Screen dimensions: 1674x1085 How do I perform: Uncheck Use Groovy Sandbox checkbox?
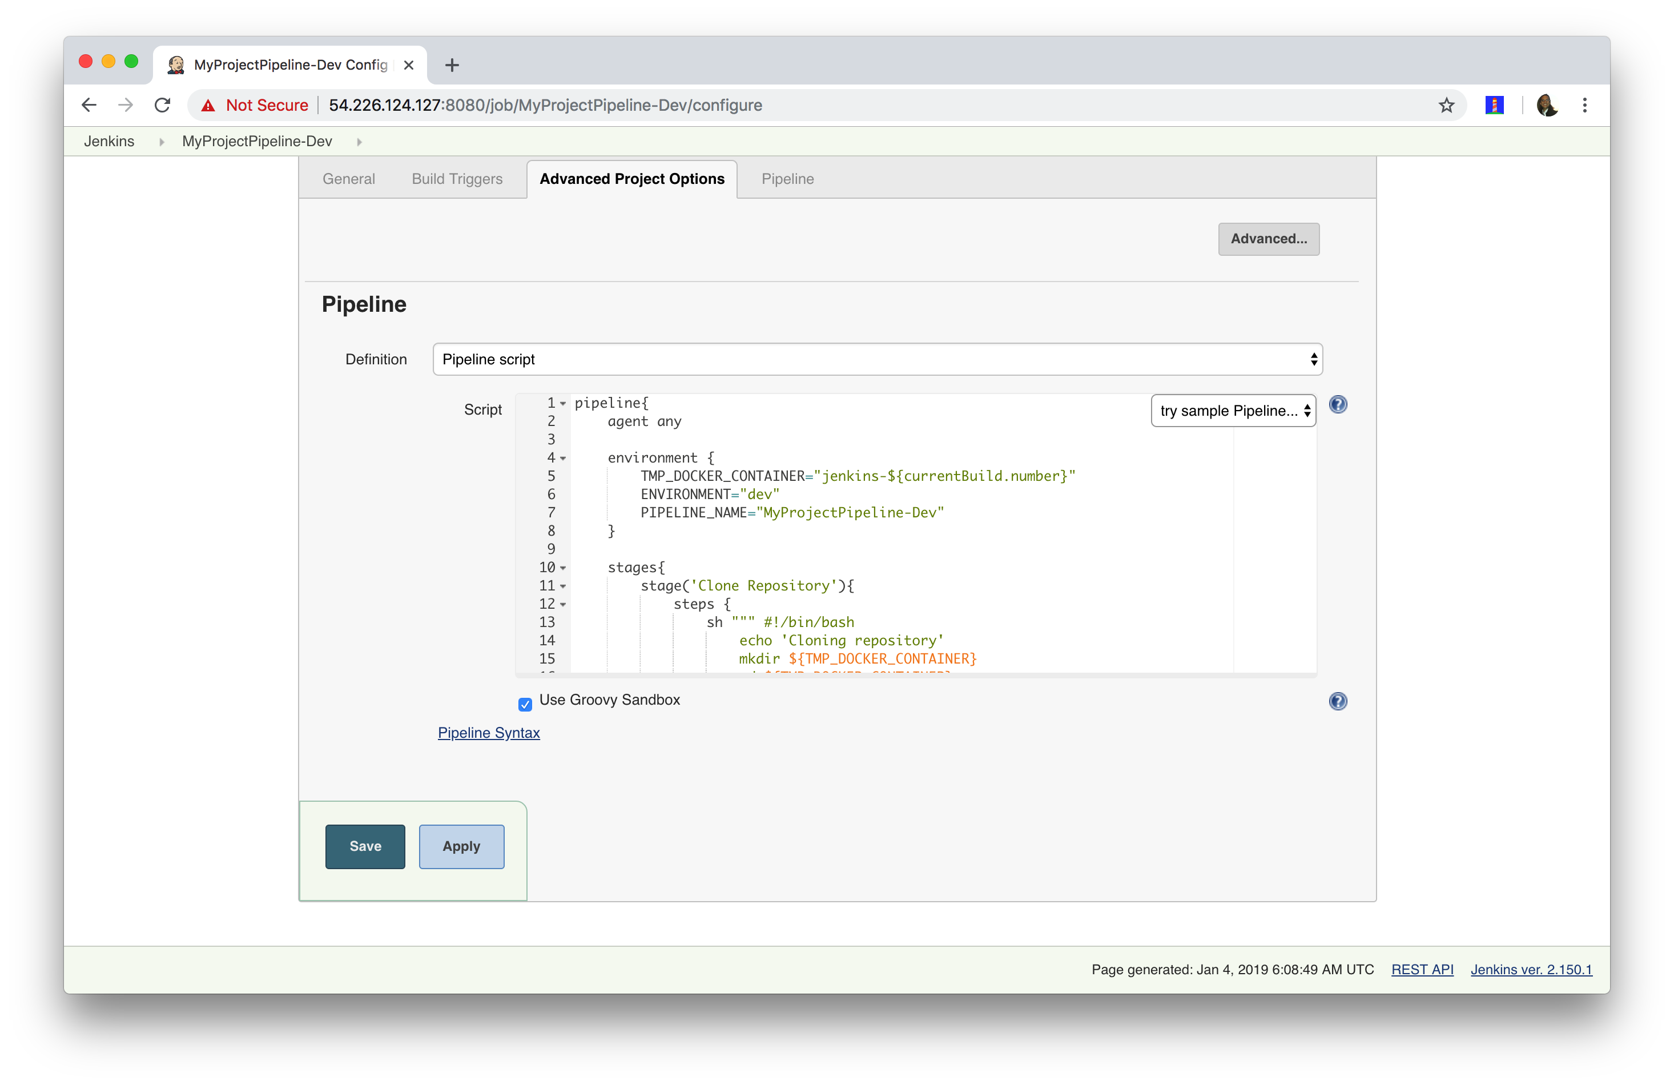[x=525, y=704]
